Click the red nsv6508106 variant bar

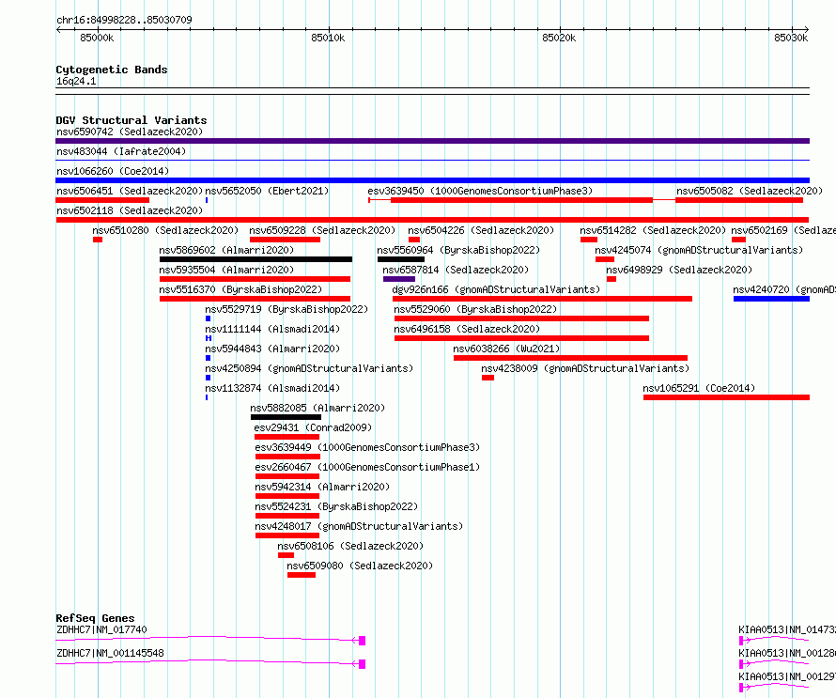coord(286,555)
